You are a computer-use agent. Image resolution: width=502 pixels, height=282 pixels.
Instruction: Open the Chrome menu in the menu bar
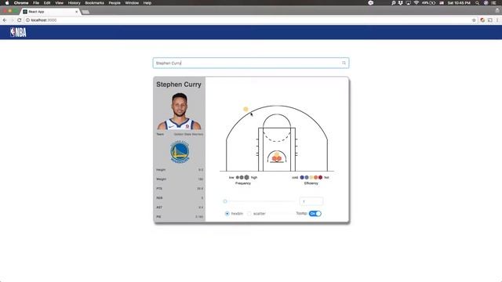point(21,3)
